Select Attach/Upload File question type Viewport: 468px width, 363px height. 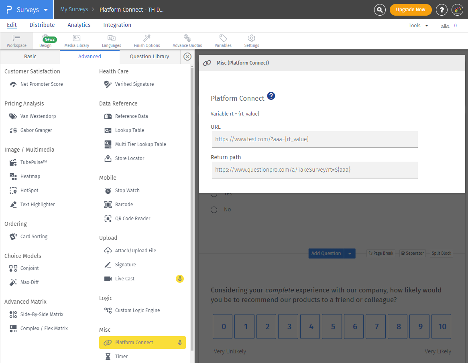point(130,251)
